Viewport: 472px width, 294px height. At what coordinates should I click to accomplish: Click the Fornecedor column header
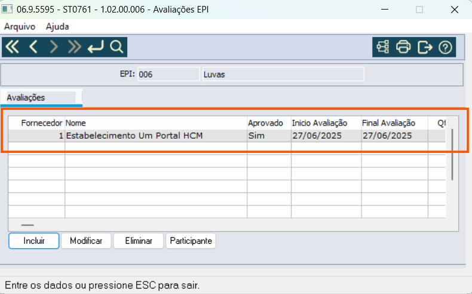[x=36, y=123]
